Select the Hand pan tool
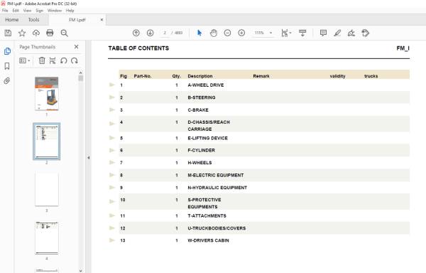 click(214, 33)
